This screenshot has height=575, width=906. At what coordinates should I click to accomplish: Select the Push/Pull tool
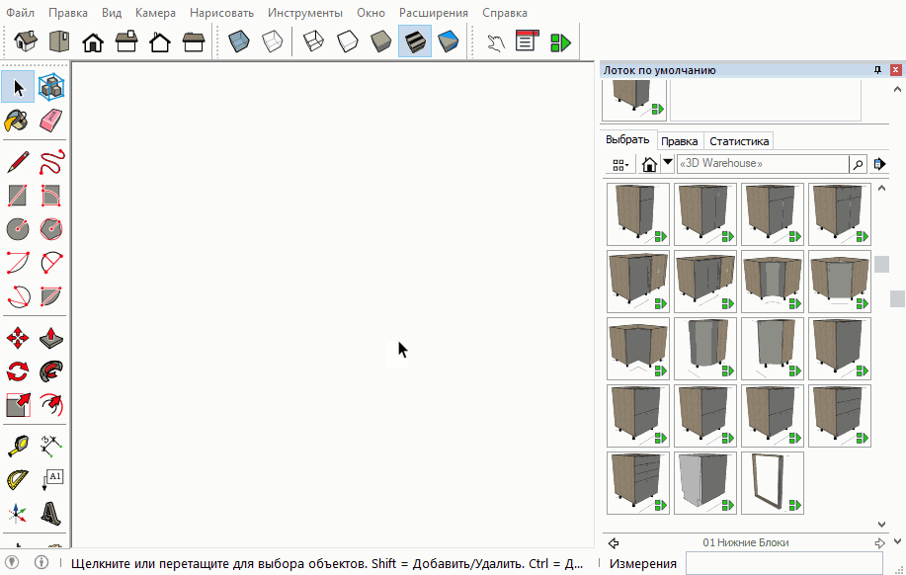point(51,338)
